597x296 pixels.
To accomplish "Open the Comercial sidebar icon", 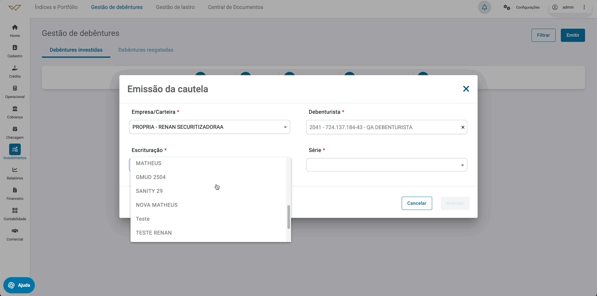I will point(15,231).
